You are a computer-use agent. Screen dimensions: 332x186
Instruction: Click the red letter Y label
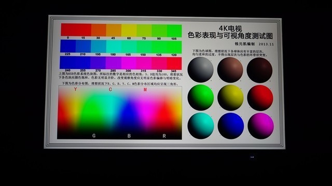pos(76,89)
